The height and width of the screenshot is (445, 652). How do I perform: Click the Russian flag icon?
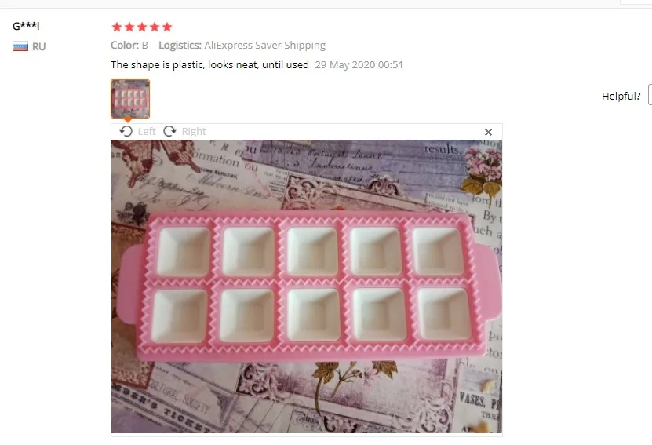20,46
